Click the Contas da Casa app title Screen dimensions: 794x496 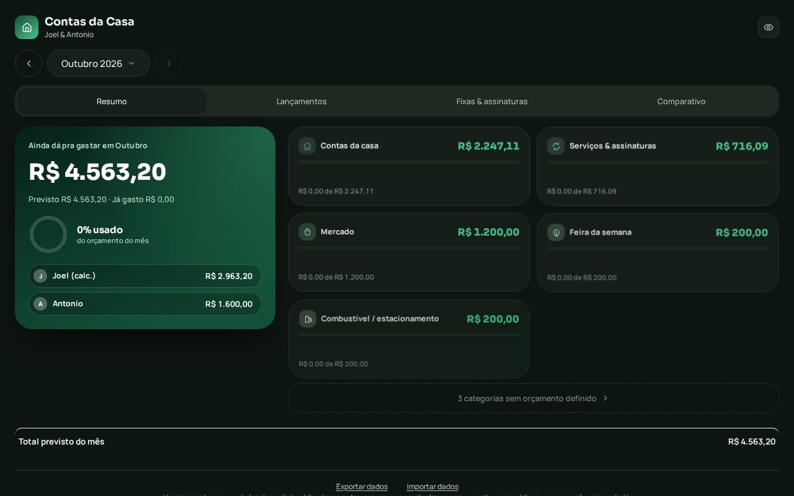(x=89, y=21)
